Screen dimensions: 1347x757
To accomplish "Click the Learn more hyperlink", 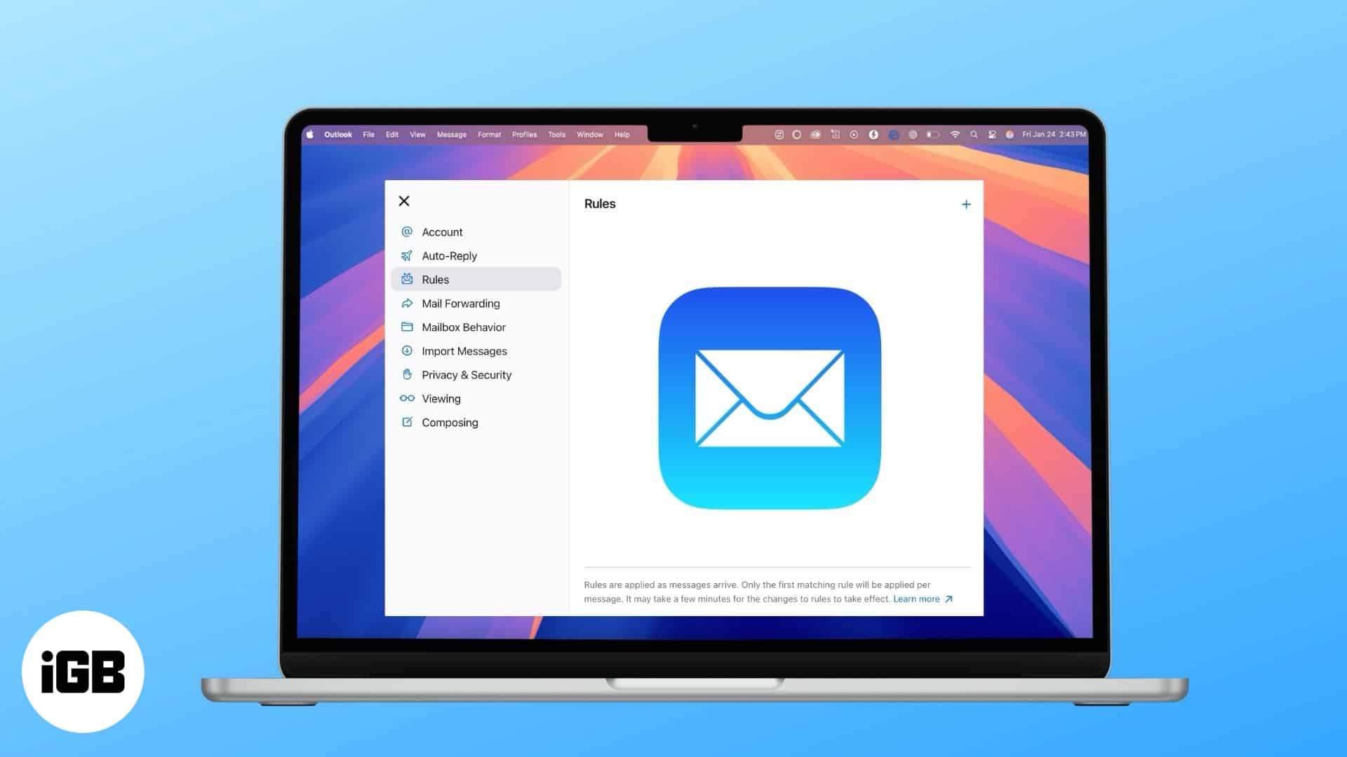I will pos(918,599).
